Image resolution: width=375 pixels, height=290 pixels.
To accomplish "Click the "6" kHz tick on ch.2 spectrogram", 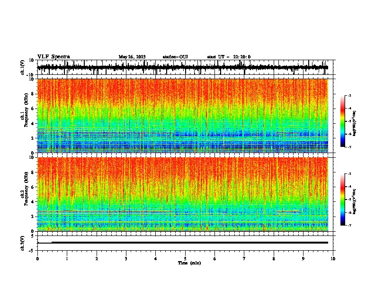I will [x=33, y=187].
